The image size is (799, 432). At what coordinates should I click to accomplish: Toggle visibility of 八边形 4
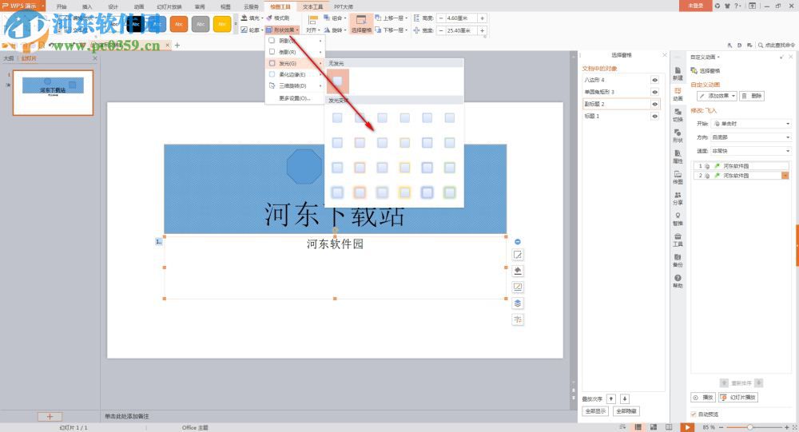[655, 80]
